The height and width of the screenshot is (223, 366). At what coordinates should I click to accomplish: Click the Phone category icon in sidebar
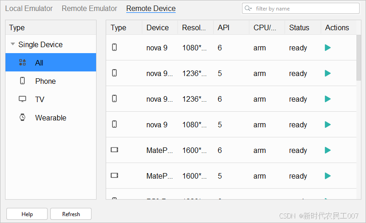point(22,81)
